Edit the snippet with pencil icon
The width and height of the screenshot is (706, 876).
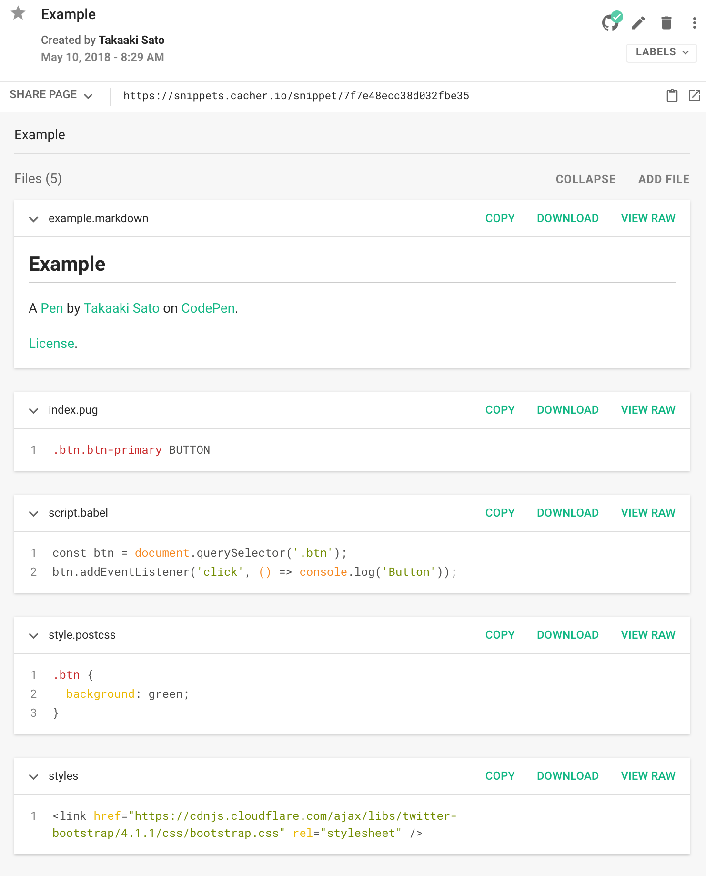(638, 23)
